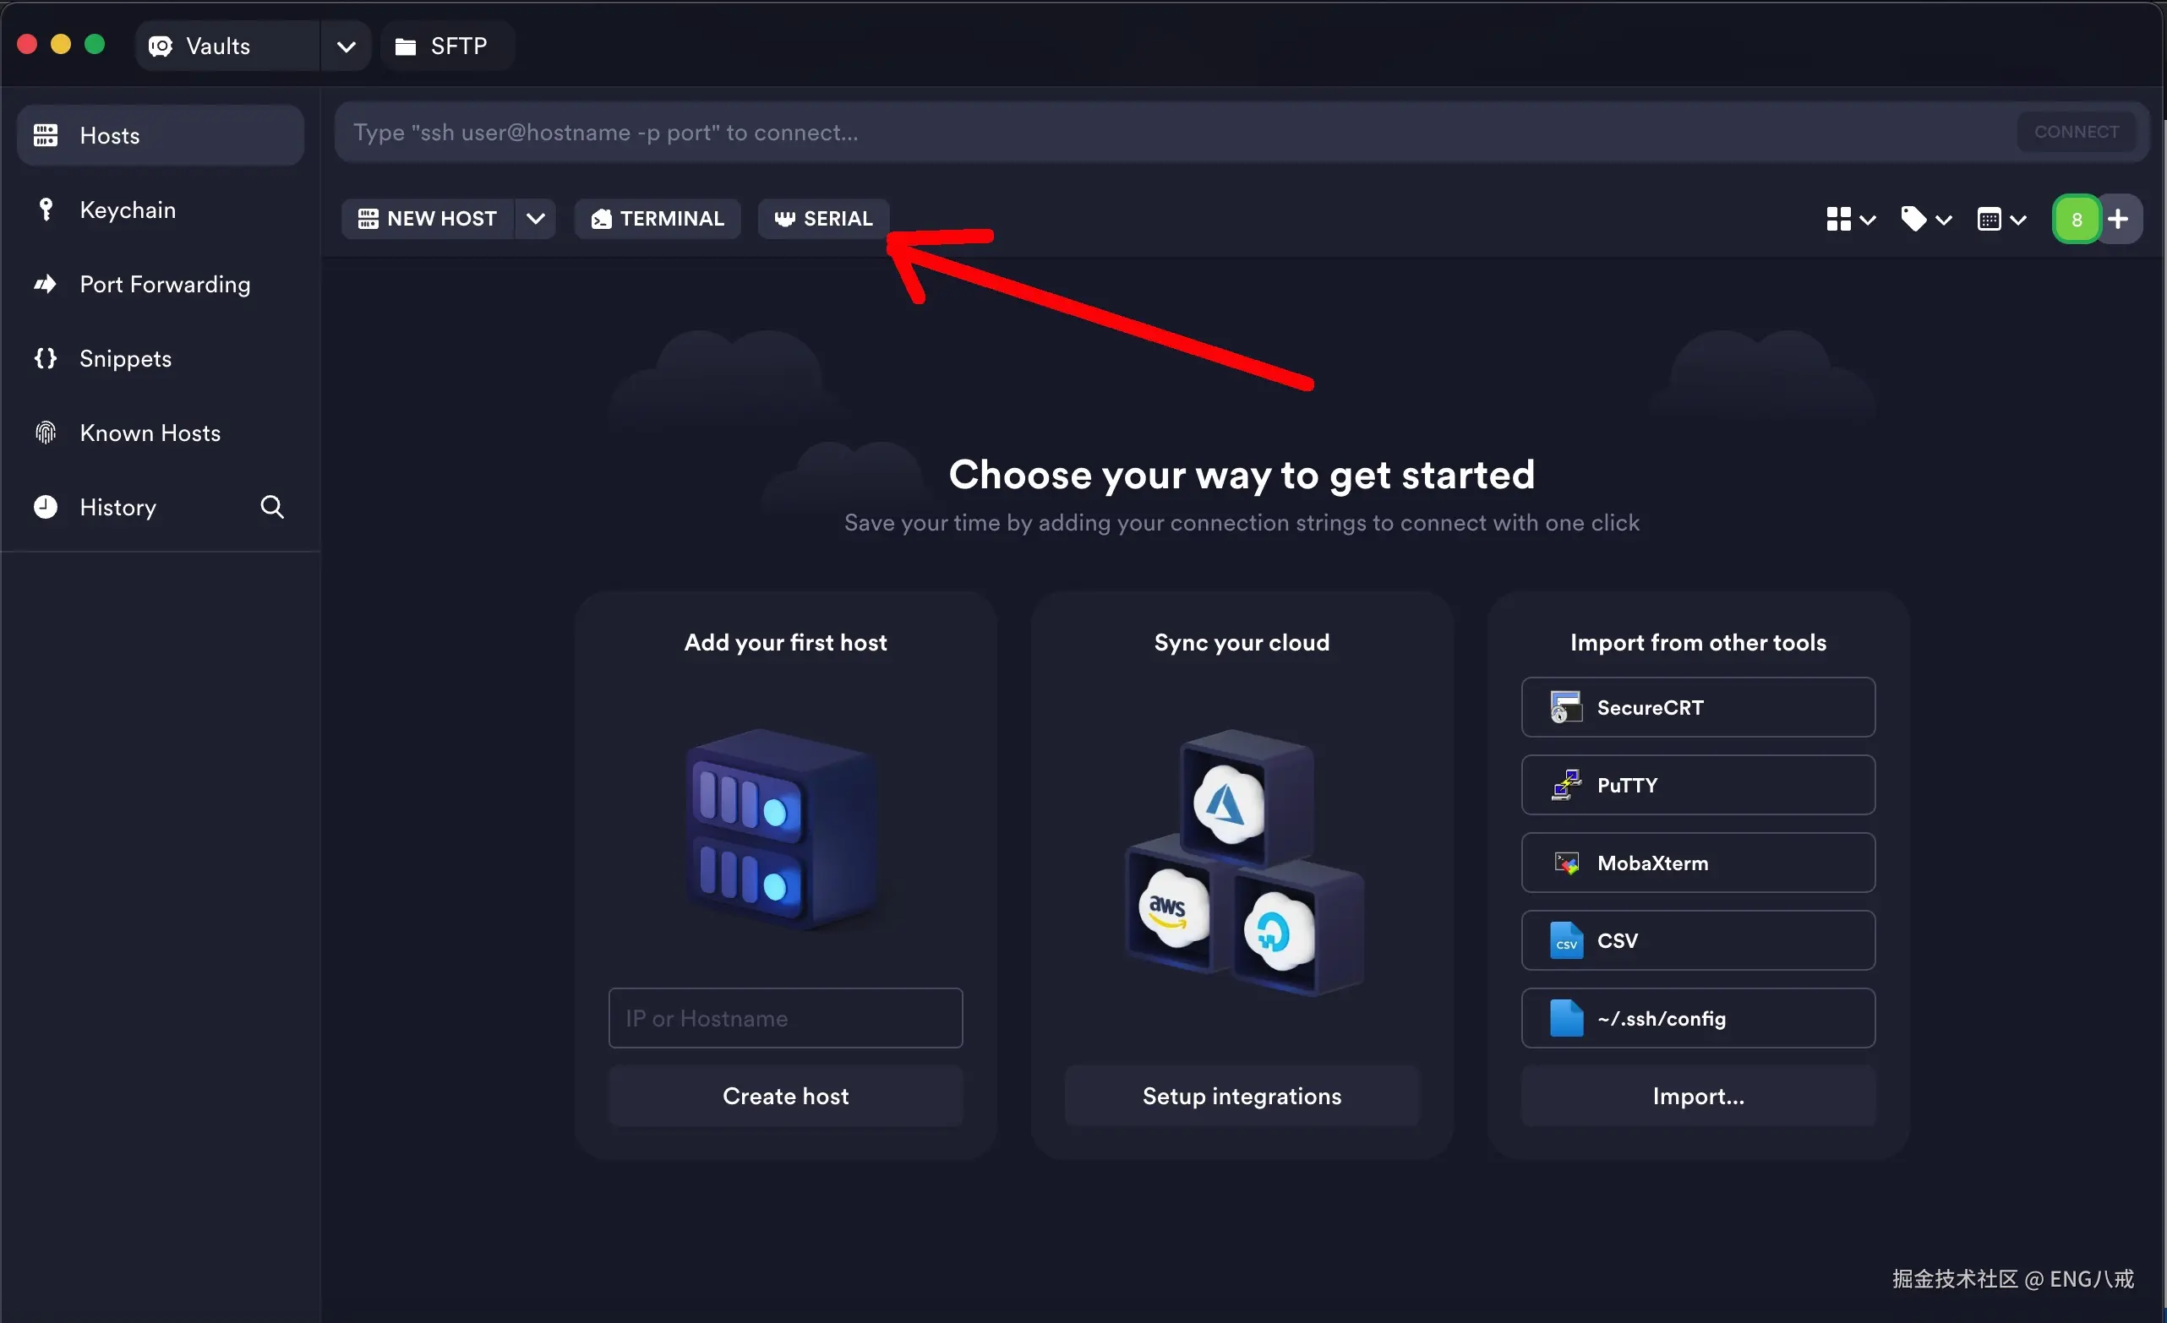Import hosts from PuTTY
Viewport: 2167px width, 1323px height.
[x=1698, y=785]
